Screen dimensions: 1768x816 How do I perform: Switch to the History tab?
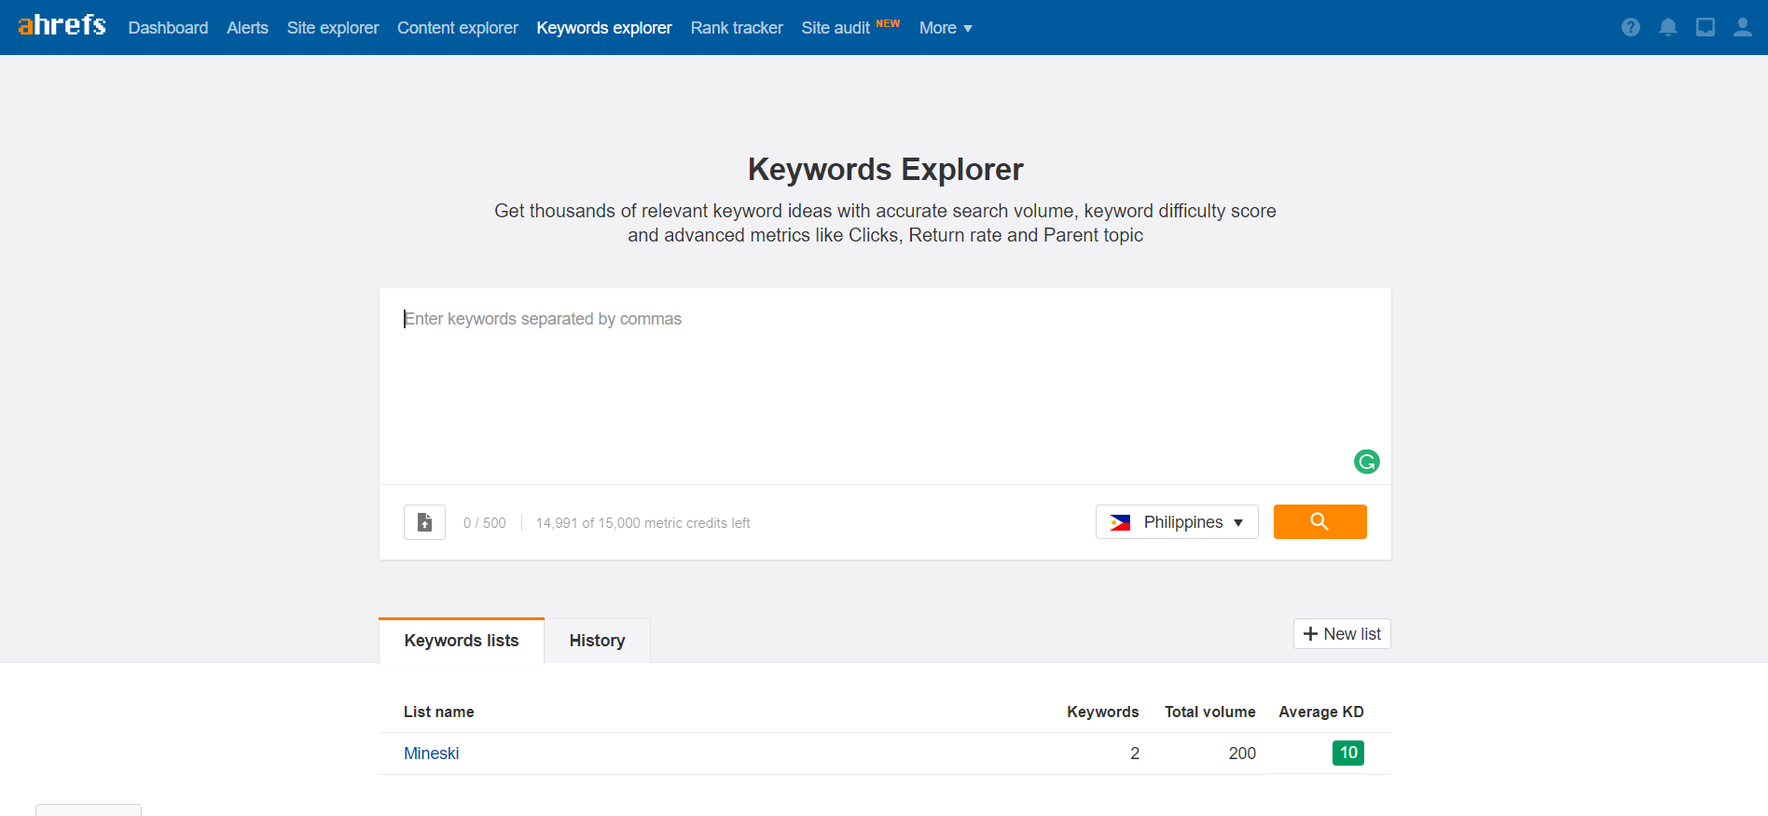point(597,641)
